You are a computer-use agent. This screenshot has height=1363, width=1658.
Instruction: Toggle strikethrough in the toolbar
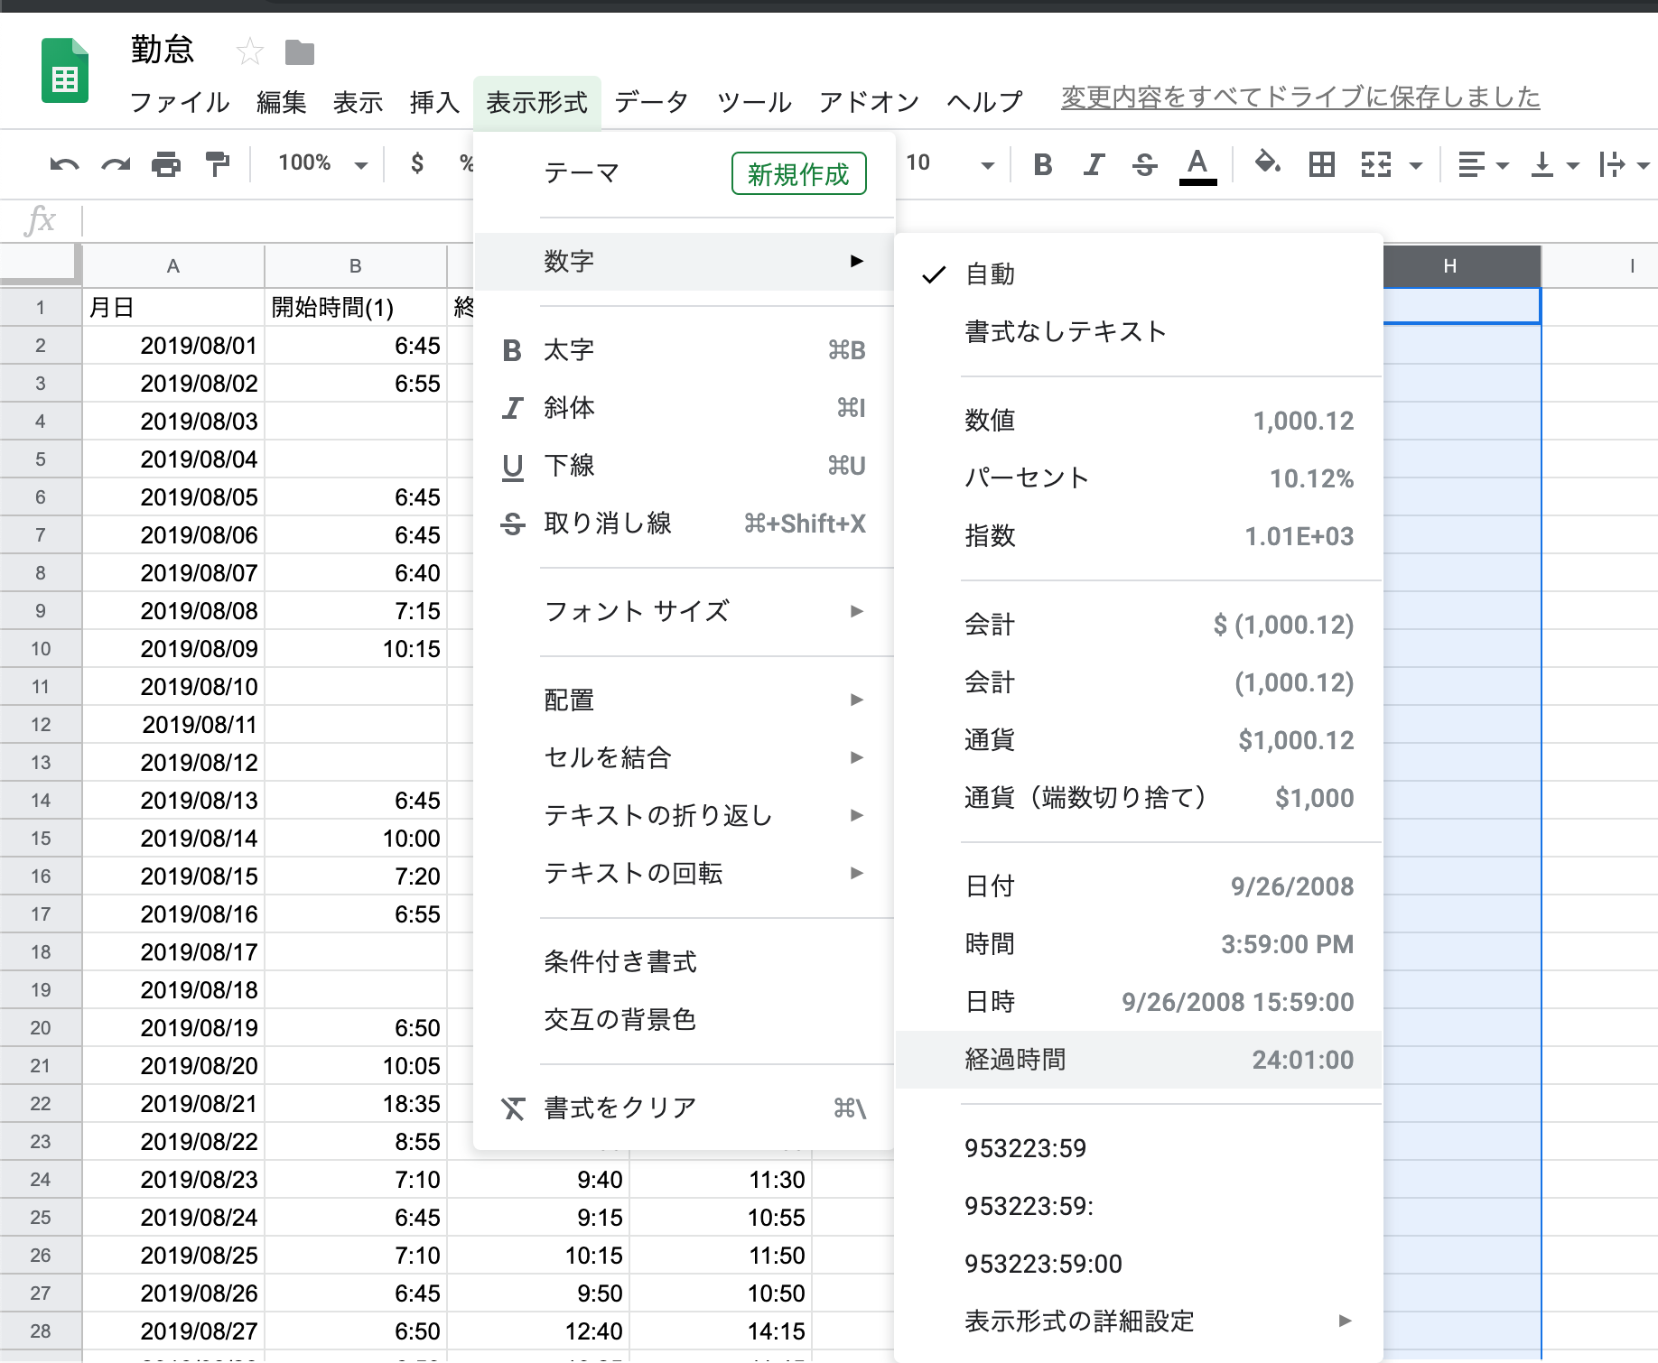coord(1145,164)
